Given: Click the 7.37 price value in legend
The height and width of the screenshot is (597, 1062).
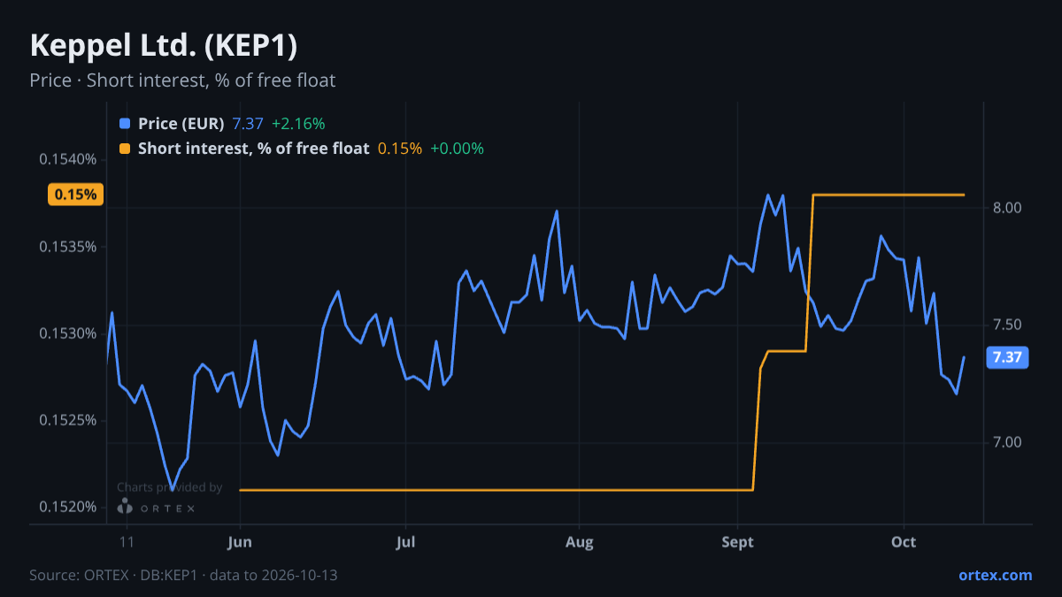Looking at the screenshot, I should coord(248,124).
